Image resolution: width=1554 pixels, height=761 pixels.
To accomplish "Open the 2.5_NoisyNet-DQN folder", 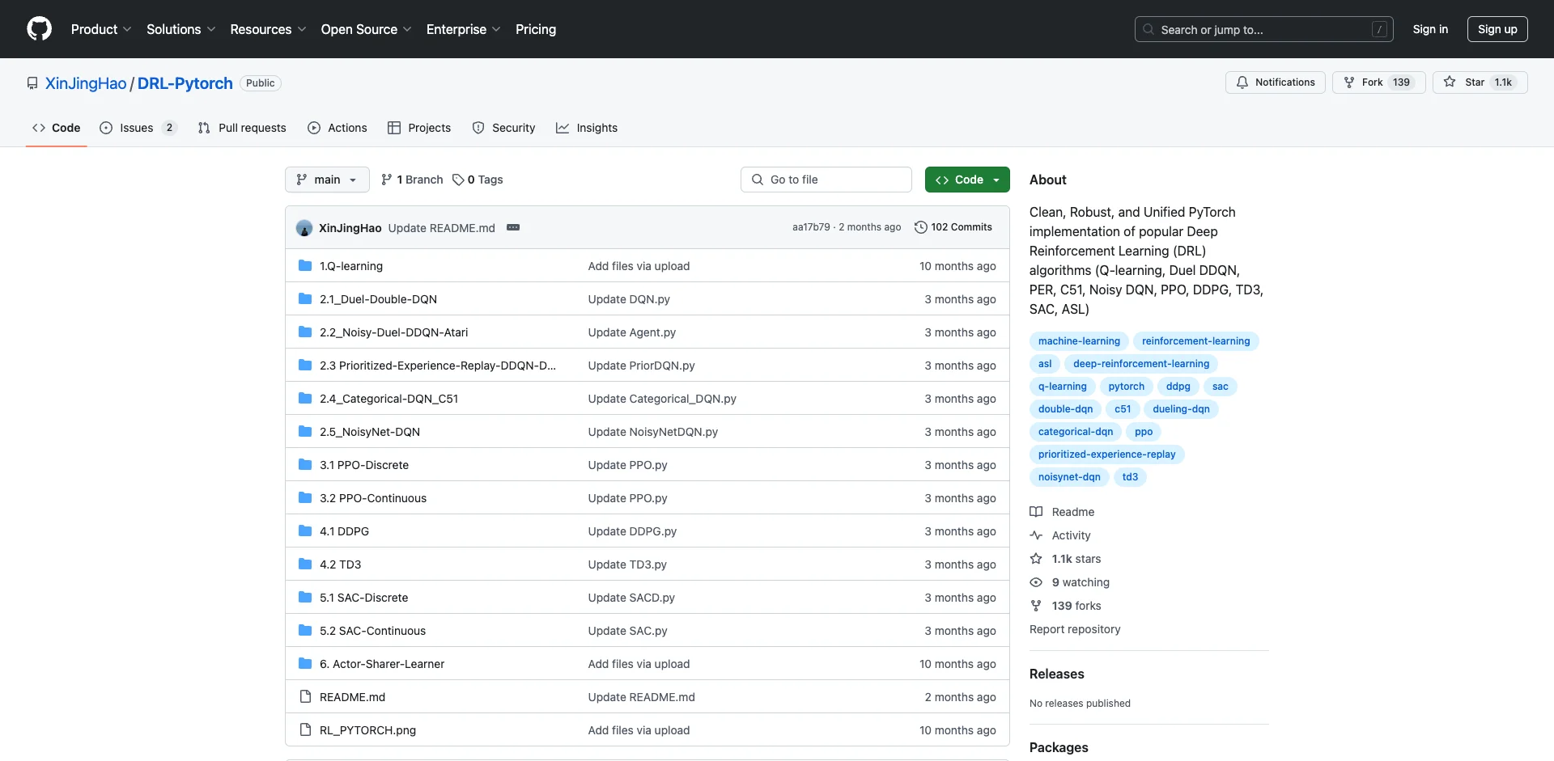I will click(x=370, y=432).
